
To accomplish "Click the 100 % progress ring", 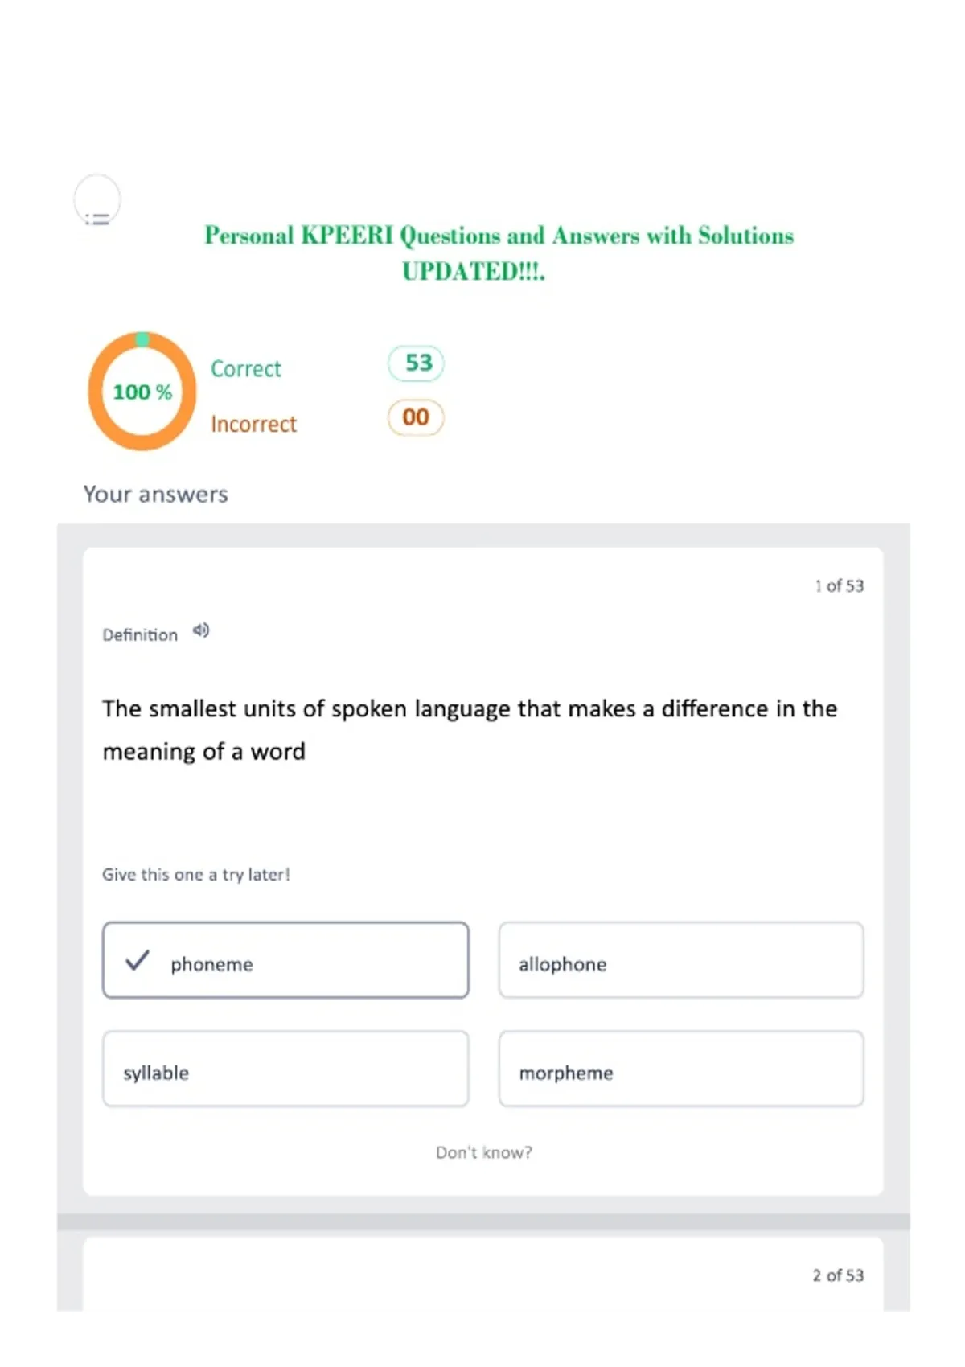I will coord(142,391).
